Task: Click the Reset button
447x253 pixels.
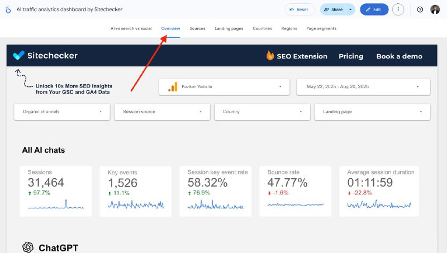Action: (299, 9)
